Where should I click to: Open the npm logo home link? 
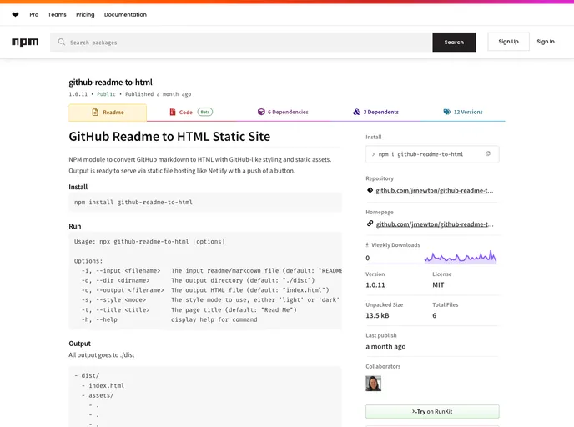pyautogui.click(x=25, y=42)
